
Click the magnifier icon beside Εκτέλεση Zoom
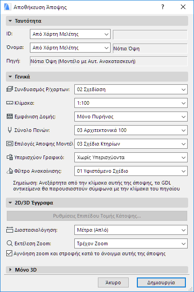pyautogui.click(x=10, y=243)
